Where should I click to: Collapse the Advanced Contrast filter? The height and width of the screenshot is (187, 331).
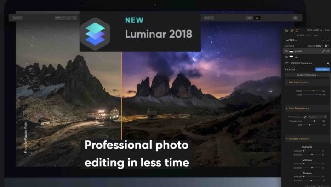point(287,139)
